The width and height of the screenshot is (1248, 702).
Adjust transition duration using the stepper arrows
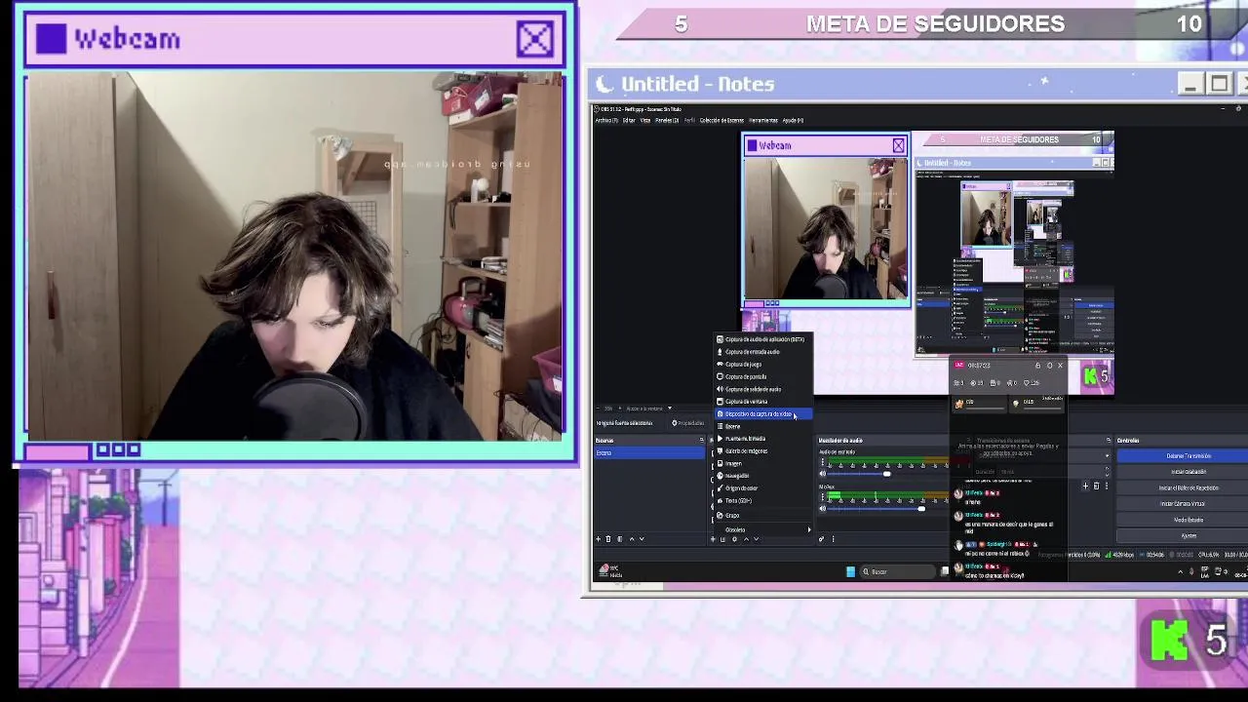coord(1108,472)
